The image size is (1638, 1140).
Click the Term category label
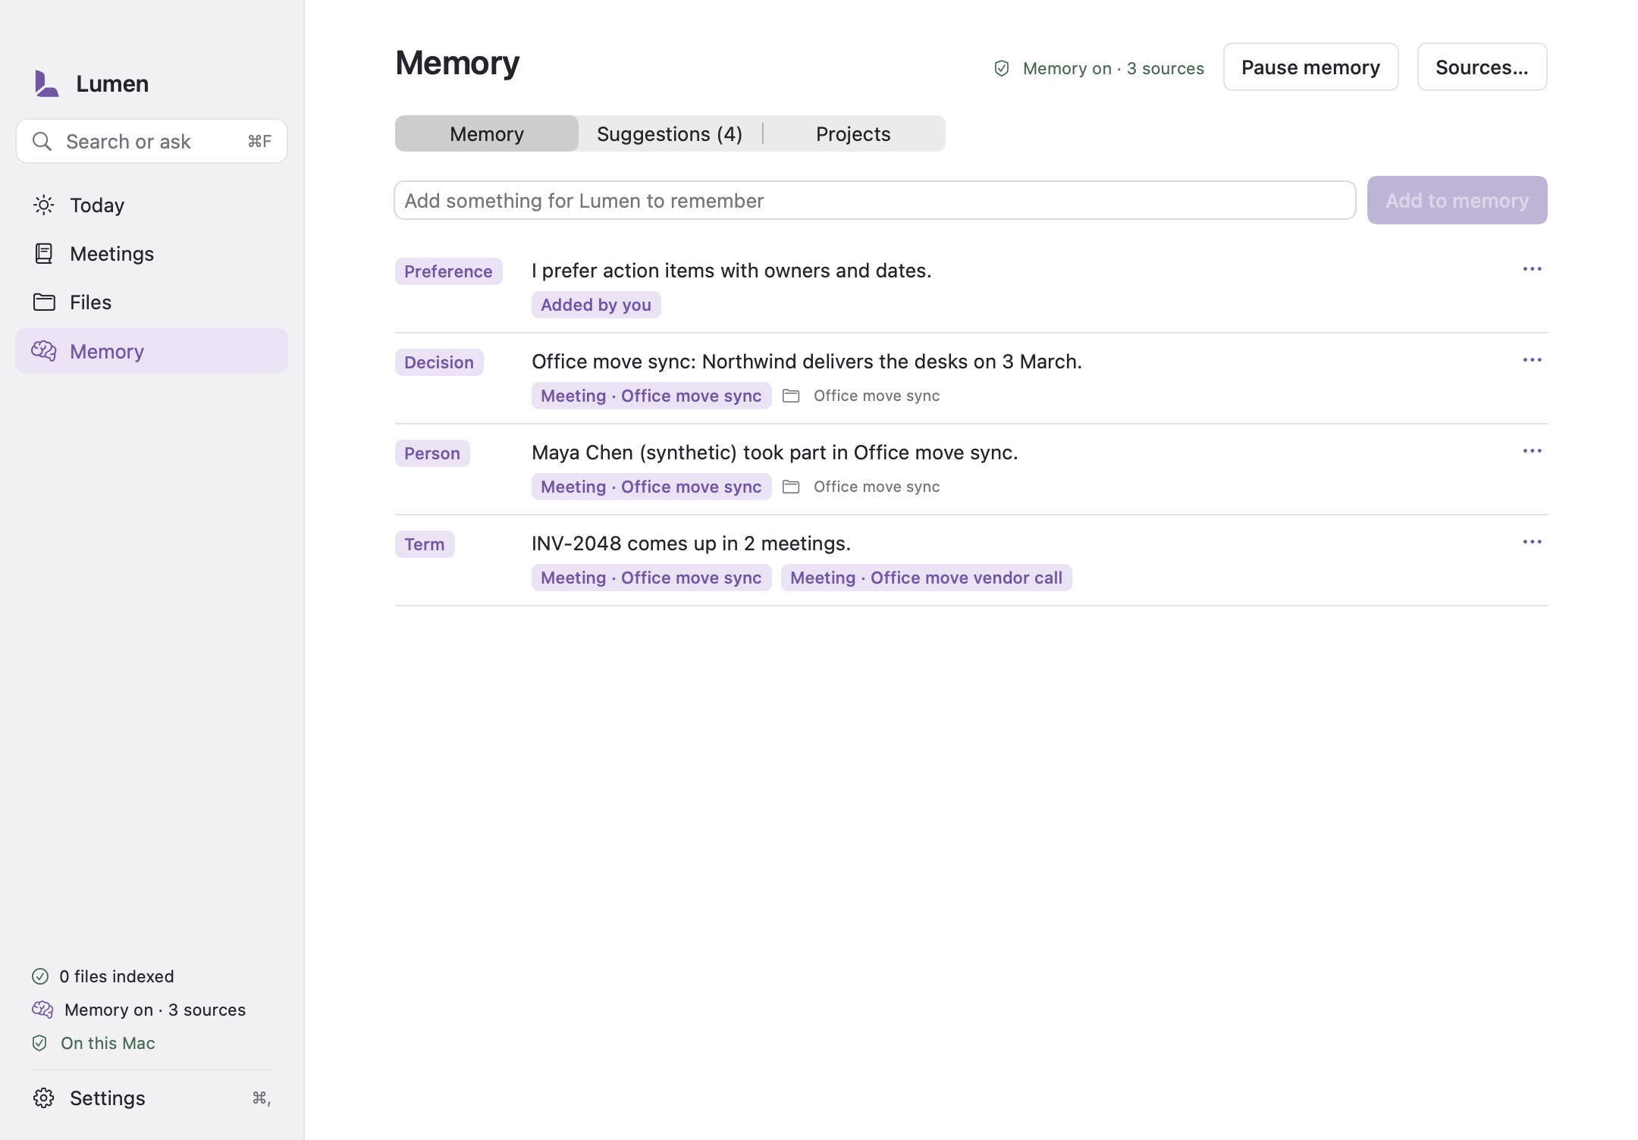coord(425,544)
